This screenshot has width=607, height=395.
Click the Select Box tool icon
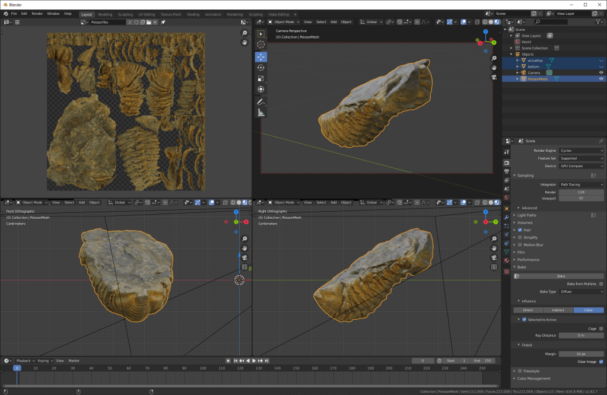click(261, 34)
